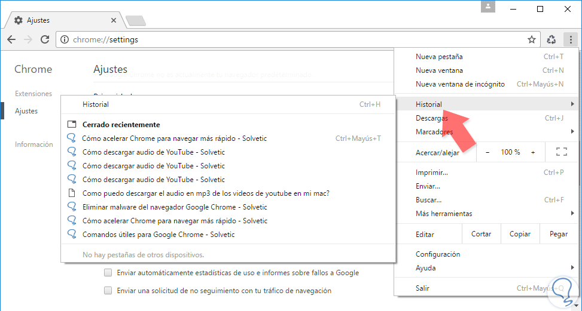
Task: Zoom in with the plus button
Action: [533, 152]
